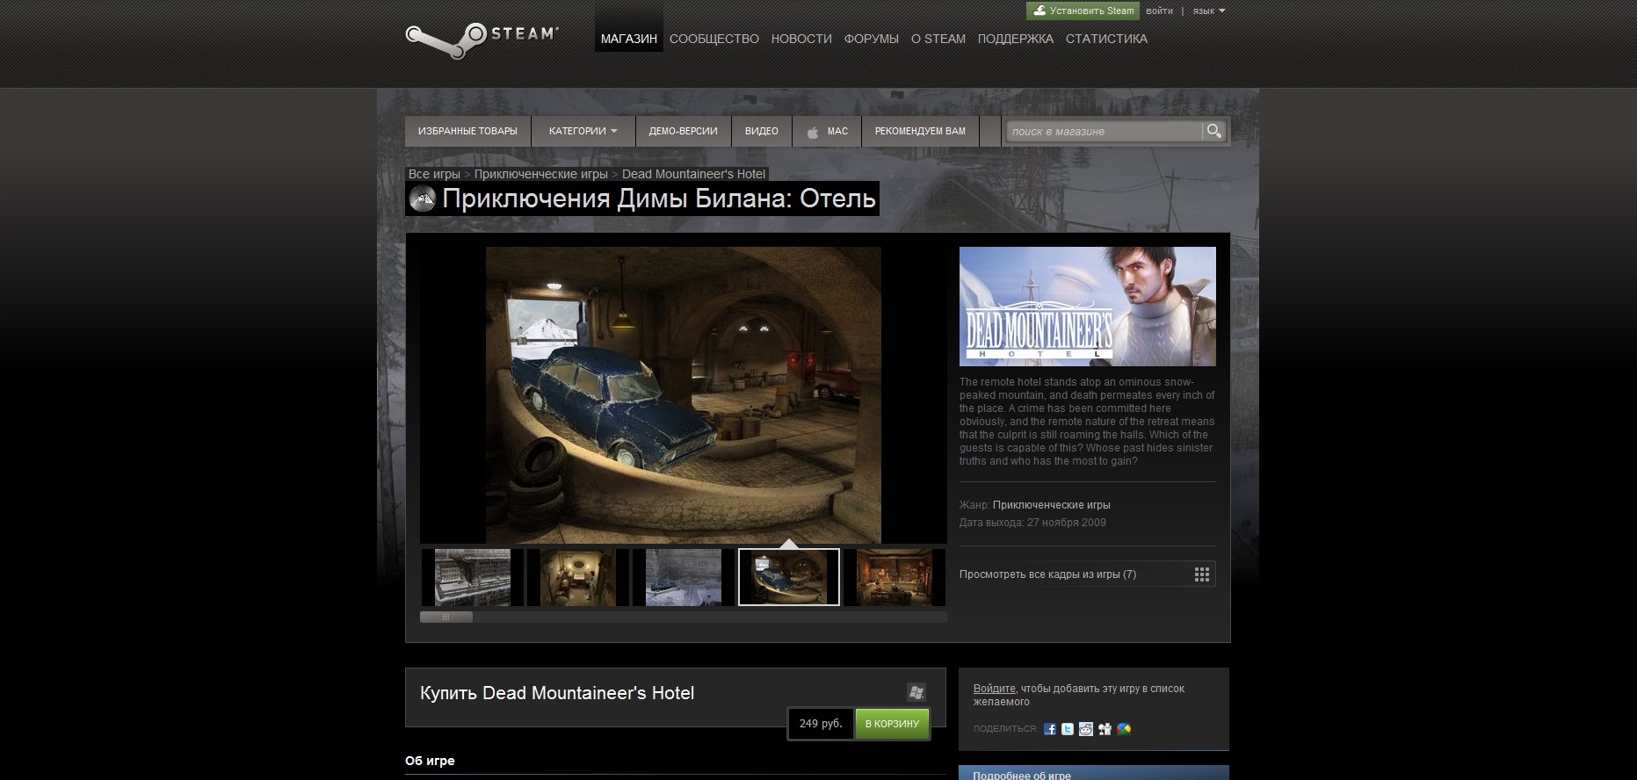1637x780 pixels.
Task: Open the Магазин tab
Action: tap(629, 39)
